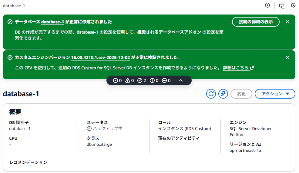The height and width of the screenshot is (173, 299).
Task: Select the database-1 breadcrumb title
Action: click(x=14, y=6)
